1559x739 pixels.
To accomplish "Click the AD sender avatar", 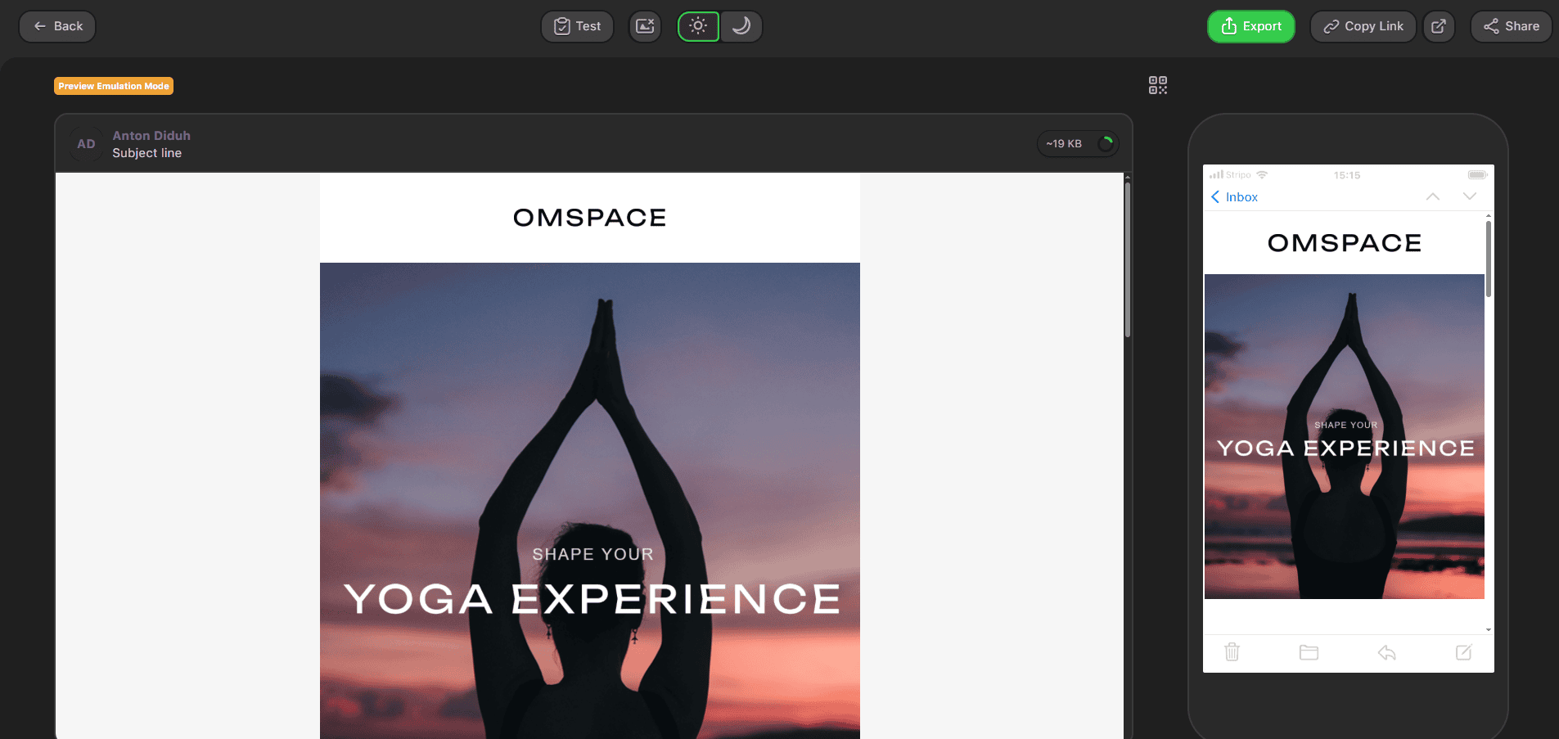I will 86,144.
